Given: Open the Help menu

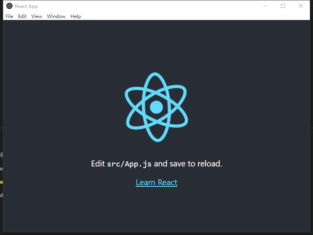Looking at the screenshot, I should (76, 16).
